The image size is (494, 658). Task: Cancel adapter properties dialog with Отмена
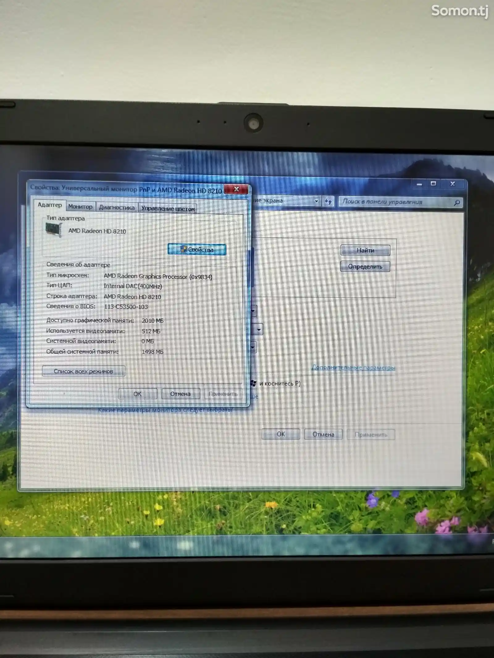point(180,394)
